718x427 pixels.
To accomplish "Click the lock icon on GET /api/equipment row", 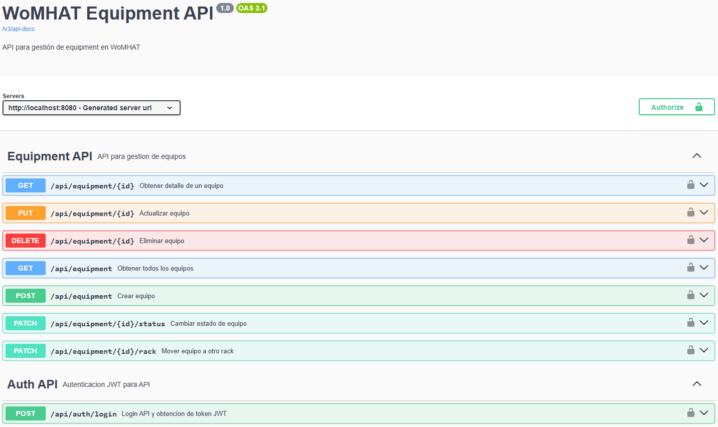I will coord(691,268).
